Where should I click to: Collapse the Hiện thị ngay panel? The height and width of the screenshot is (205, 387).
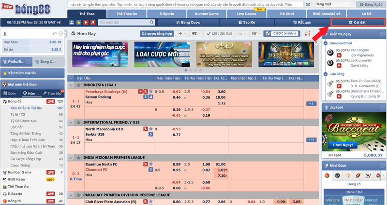(x=382, y=34)
